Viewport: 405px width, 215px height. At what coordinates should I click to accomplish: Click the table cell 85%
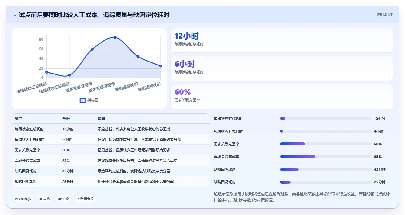click(x=66, y=161)
